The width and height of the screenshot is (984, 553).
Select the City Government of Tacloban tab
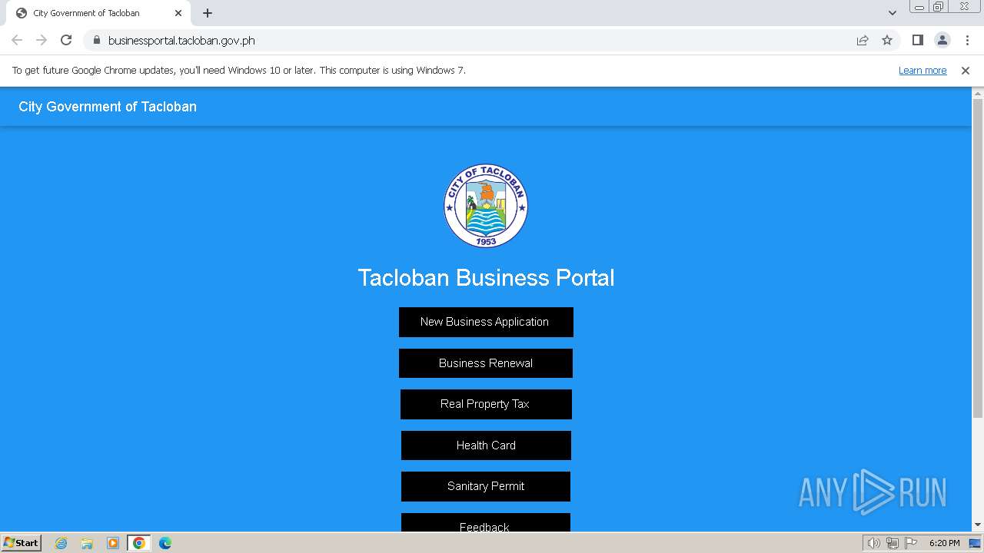point(97,13)
